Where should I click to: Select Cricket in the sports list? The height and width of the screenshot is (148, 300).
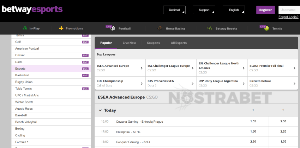click(51, 55)
